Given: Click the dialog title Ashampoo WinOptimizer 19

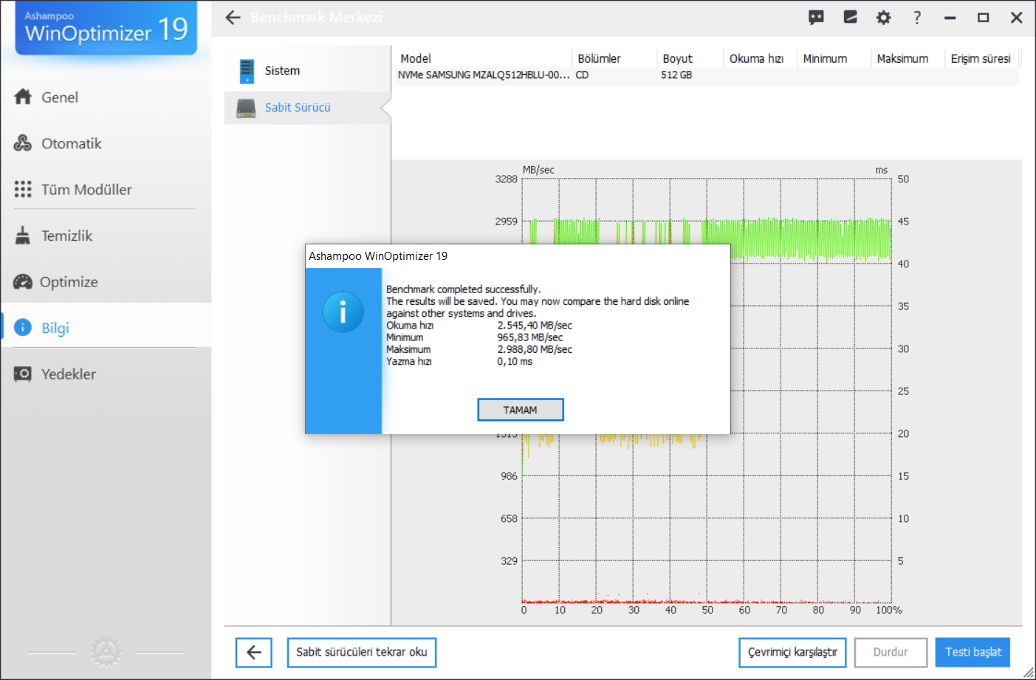Looking at the screenshot, I should [378, 256].
